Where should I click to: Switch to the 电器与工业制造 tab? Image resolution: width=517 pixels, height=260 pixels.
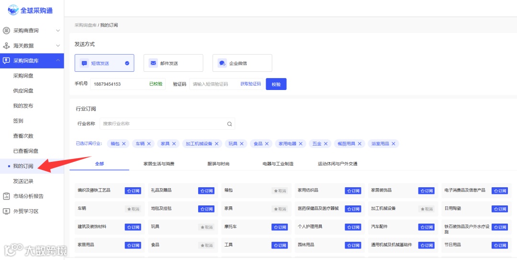[278, 164]
